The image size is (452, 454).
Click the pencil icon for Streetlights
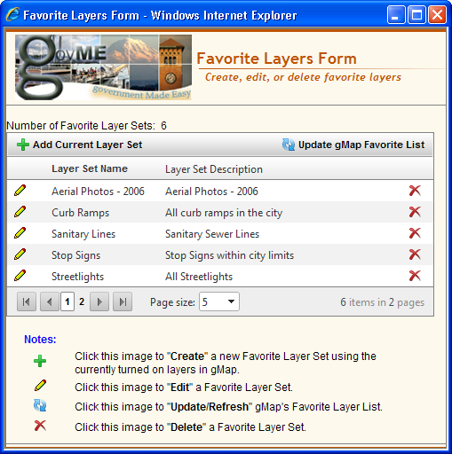click(x=20, y=276)
